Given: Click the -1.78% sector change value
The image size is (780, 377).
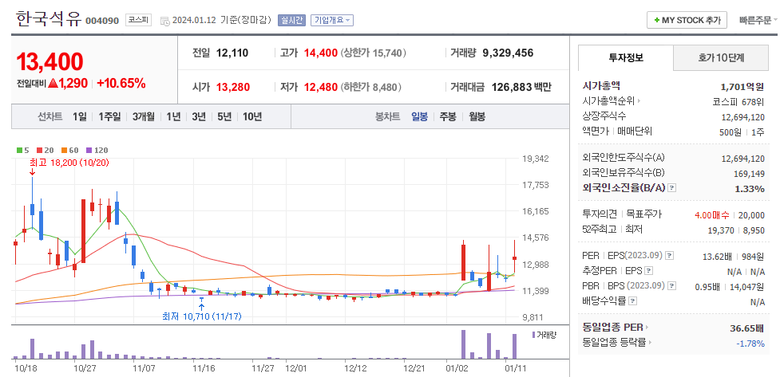Looking at the screenshot, I should pyautogui.click(x=750, y=344).
